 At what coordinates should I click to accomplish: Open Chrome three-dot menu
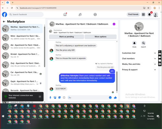pyautogui.click(x=159, y=8)
